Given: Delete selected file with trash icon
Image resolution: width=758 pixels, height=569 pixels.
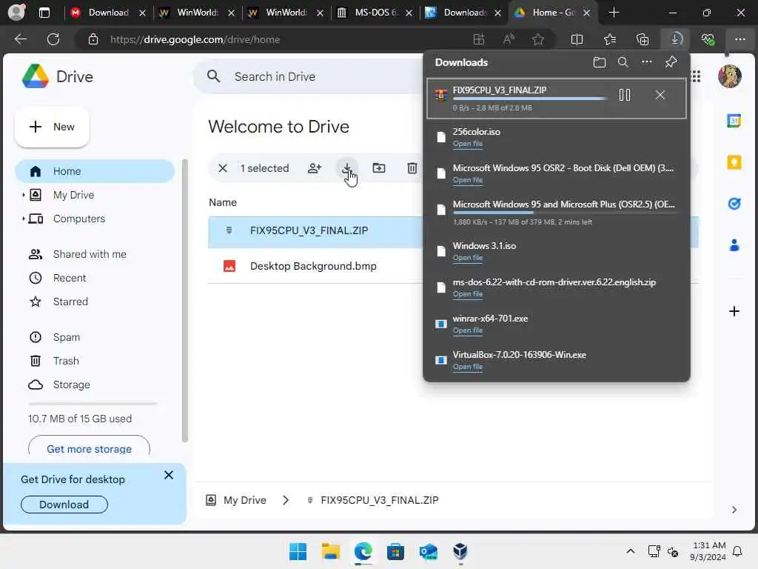Looking at the screenshot, I should click(x=412, y=168).
